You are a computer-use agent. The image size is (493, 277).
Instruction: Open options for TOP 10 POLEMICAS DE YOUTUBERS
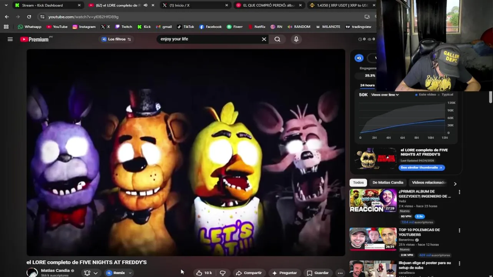(459, 230)
